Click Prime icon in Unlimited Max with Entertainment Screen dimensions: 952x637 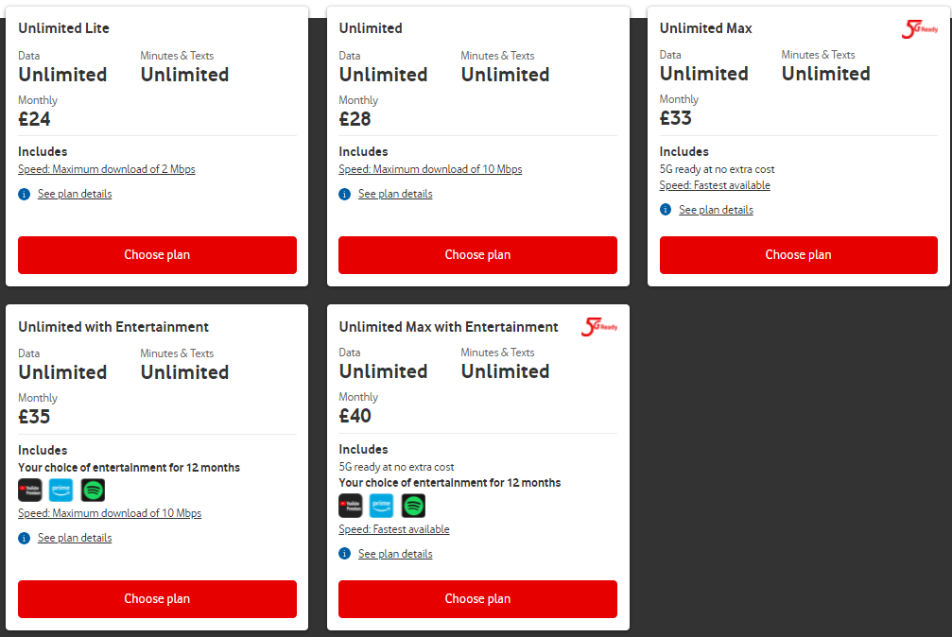[382, 506]
